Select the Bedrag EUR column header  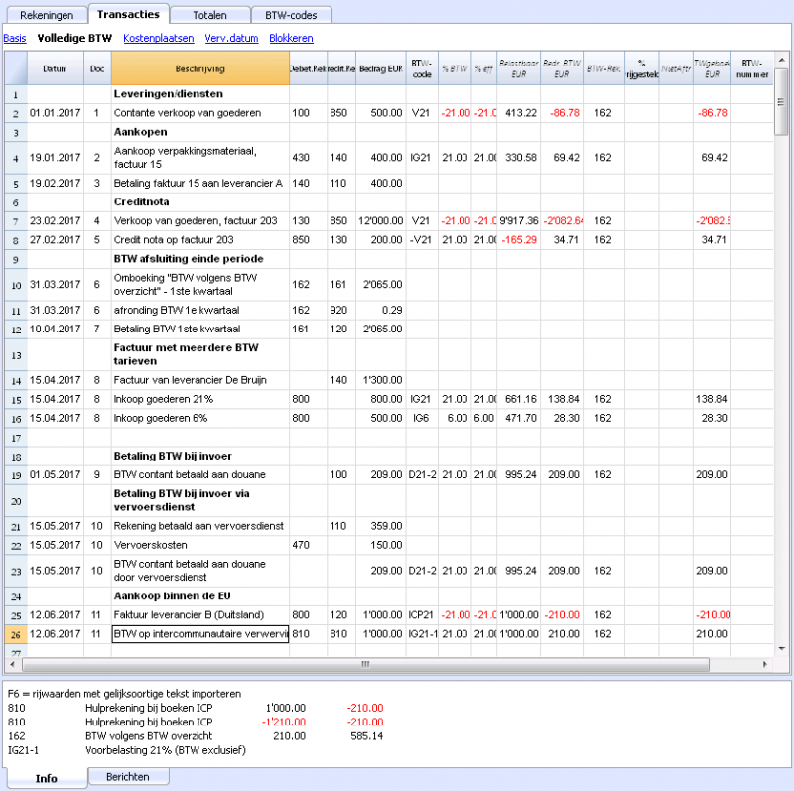pyautogui.click(x=381, y=68)
